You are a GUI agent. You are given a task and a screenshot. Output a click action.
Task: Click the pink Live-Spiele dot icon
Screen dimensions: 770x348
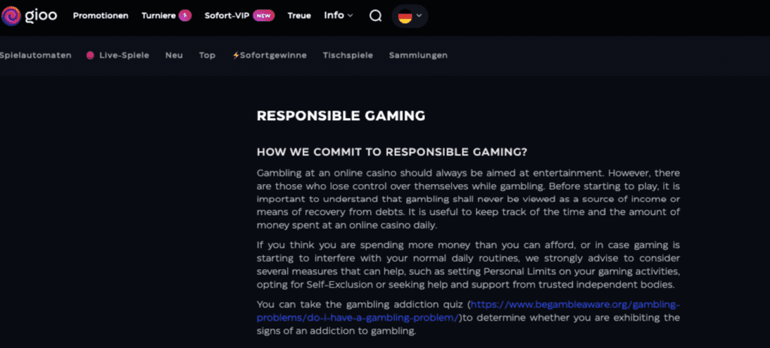90,56
